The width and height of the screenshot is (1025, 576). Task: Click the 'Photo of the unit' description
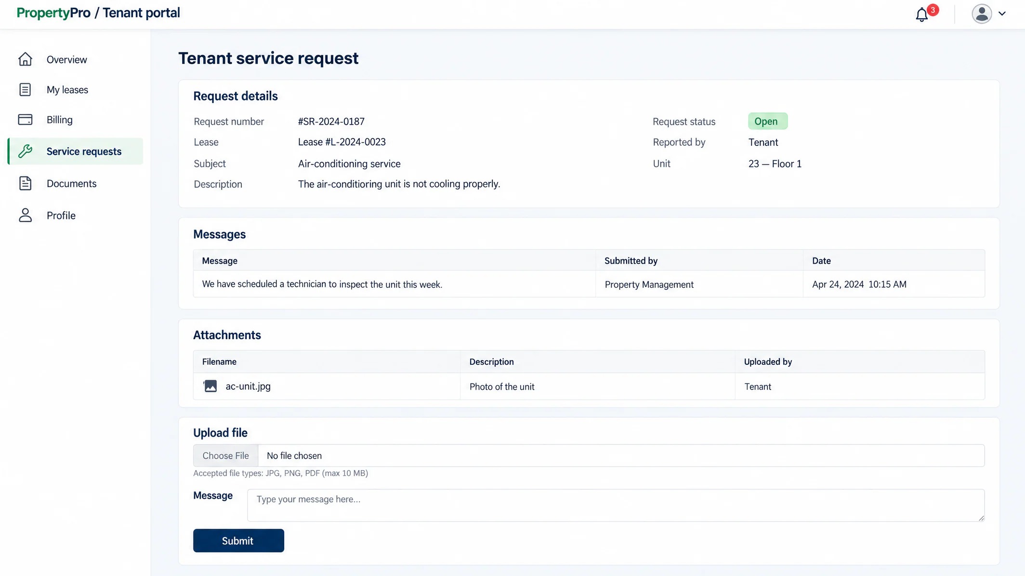coord(501,386)
